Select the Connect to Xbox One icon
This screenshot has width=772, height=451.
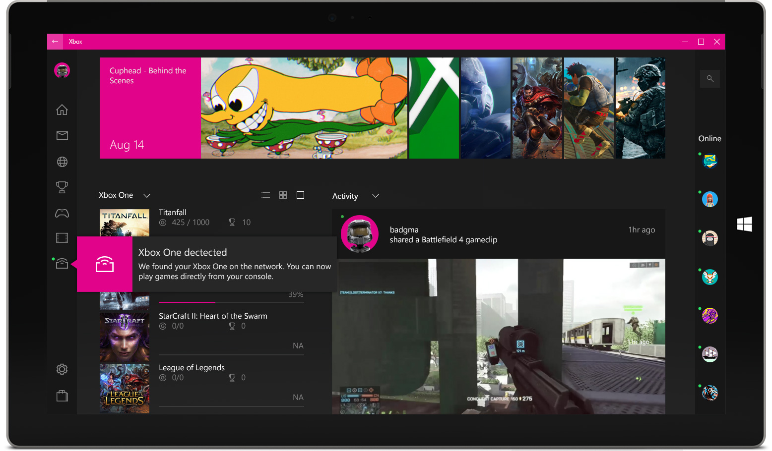point(62,263)
